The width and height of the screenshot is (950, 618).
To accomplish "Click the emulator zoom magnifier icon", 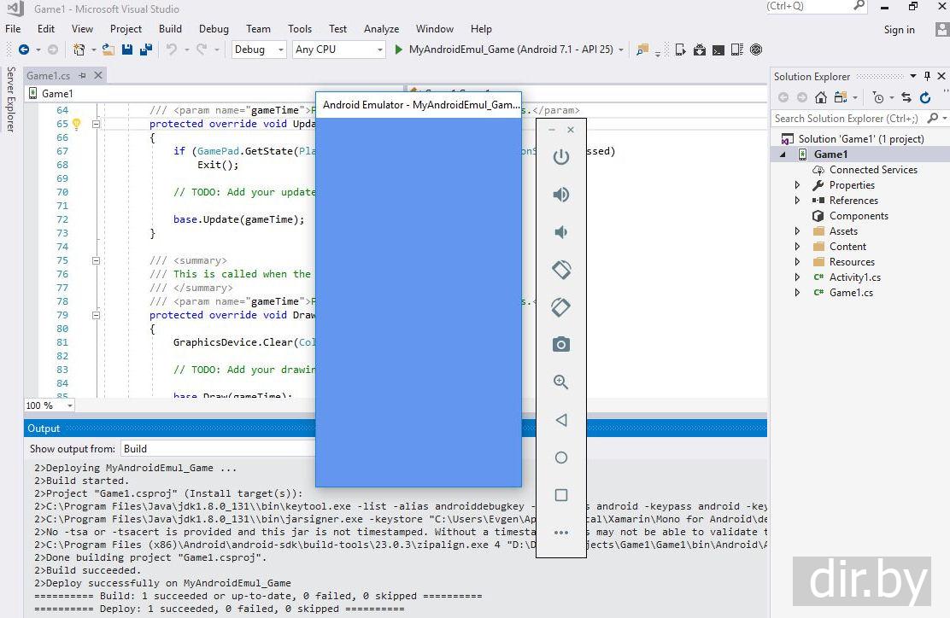I will coord(560,382).
